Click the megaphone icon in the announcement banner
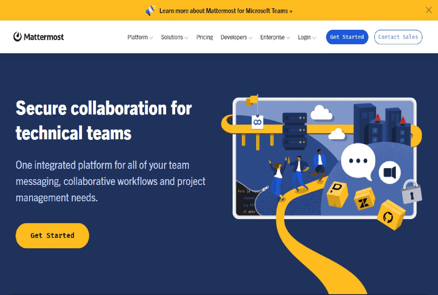Screen dimensions: 438x295 150,11
